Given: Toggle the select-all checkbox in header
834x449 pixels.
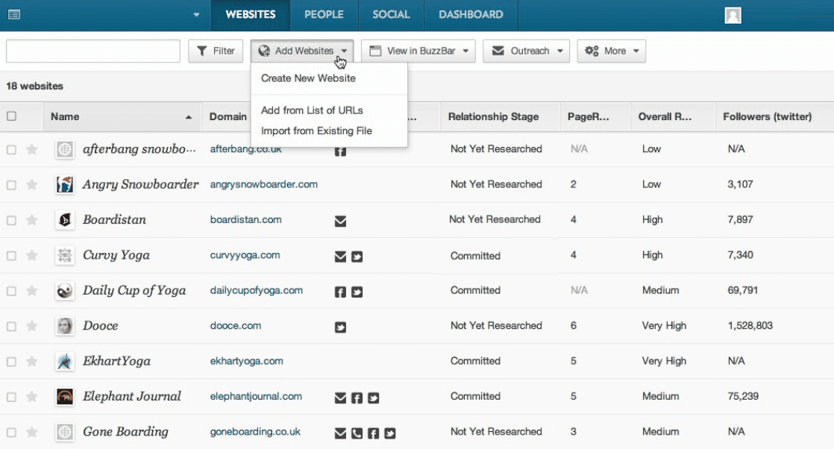Looking at the screenshot, I should pos(11,116).
